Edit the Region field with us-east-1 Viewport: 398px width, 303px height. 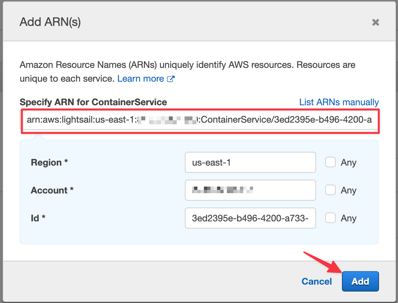pos(250,162)
